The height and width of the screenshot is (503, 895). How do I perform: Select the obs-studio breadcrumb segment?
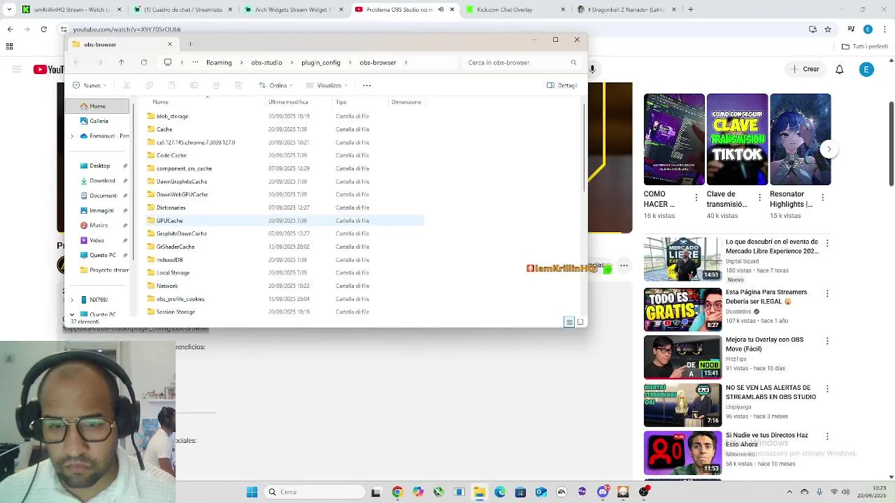266,62
